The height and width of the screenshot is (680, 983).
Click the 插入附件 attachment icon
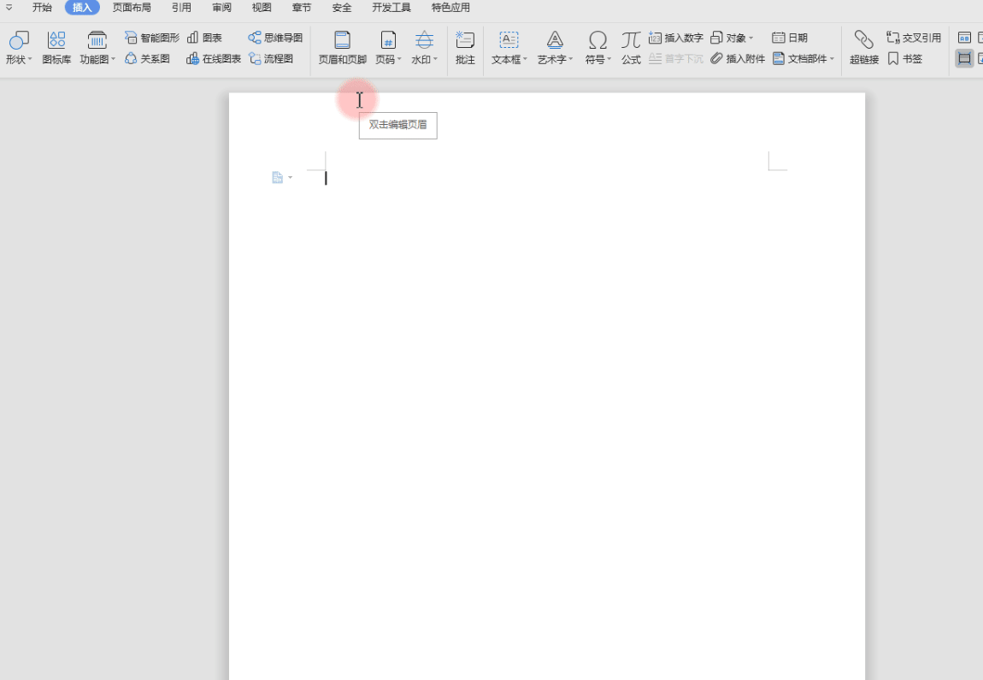(x=738, y=59)
